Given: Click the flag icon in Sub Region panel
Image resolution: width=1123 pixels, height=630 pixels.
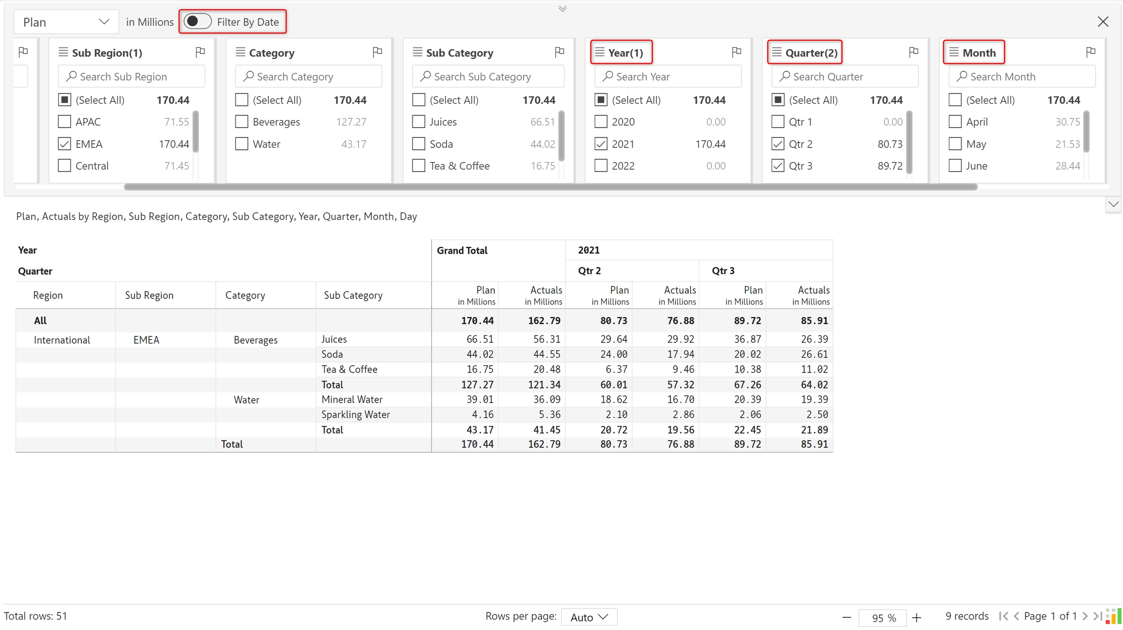Looking at the screenshot, I should [200, 52].
